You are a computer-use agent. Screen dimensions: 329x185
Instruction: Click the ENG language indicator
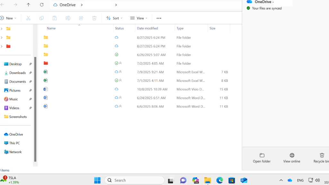[x=300, y=180]
